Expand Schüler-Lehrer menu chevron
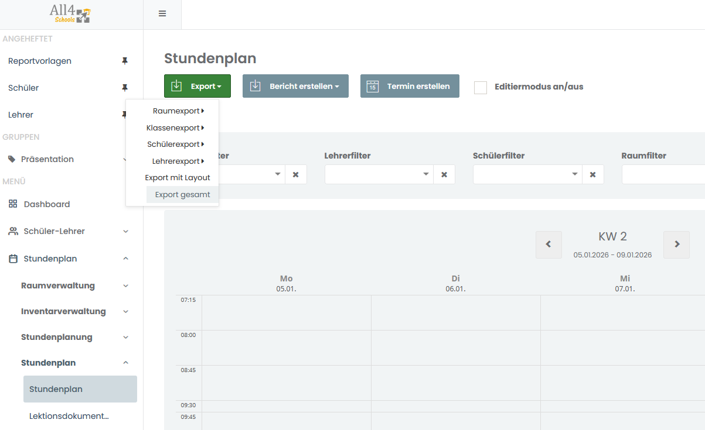This screenshot has height=430, width=705. [x=125, y=231]
